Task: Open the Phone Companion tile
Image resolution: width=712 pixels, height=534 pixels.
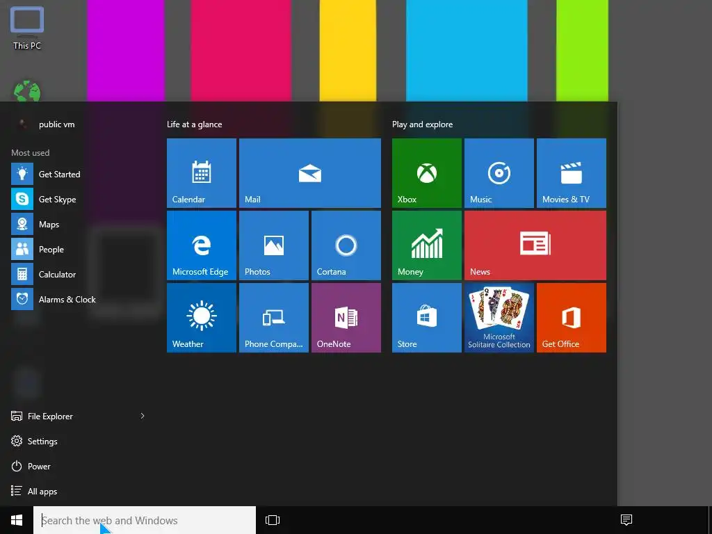Action: [274, 317]
